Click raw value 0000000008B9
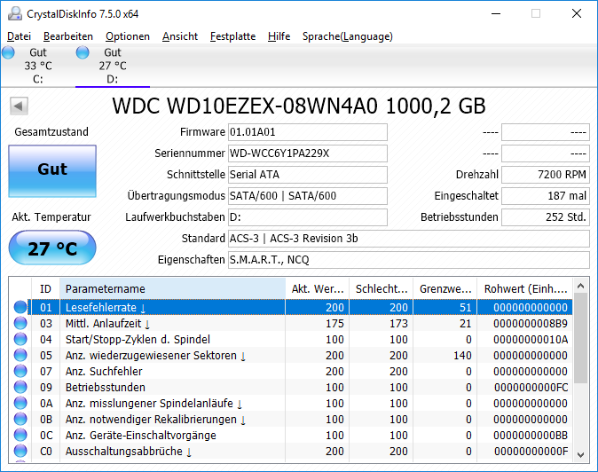The height and width of the screenshot is (472, 598). 531,324
